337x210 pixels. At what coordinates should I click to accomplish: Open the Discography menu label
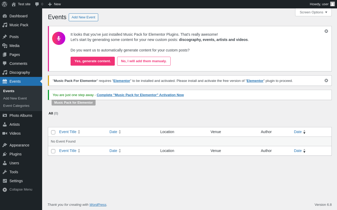[20, 72]
